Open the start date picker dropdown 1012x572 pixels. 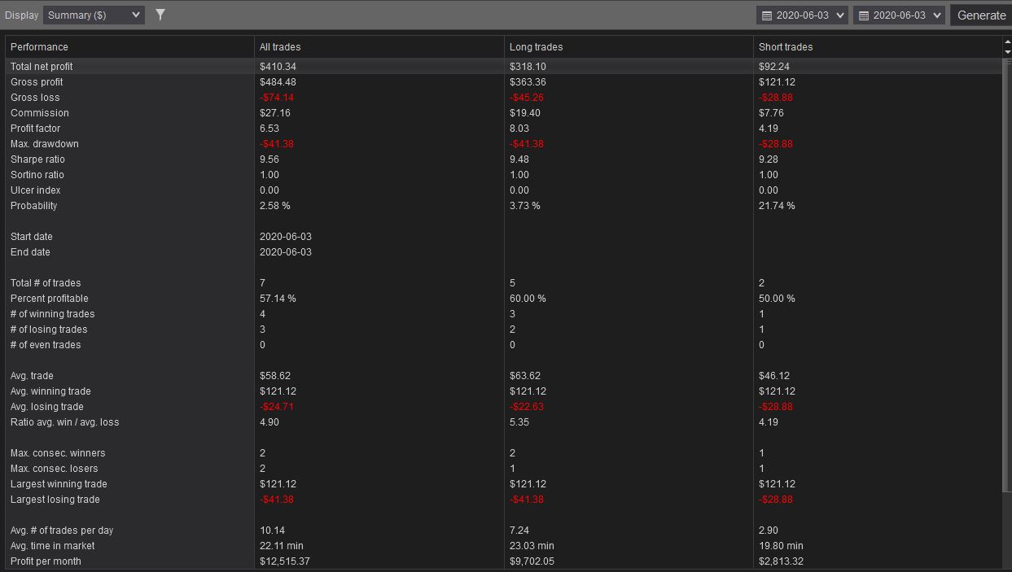[802, 15]
